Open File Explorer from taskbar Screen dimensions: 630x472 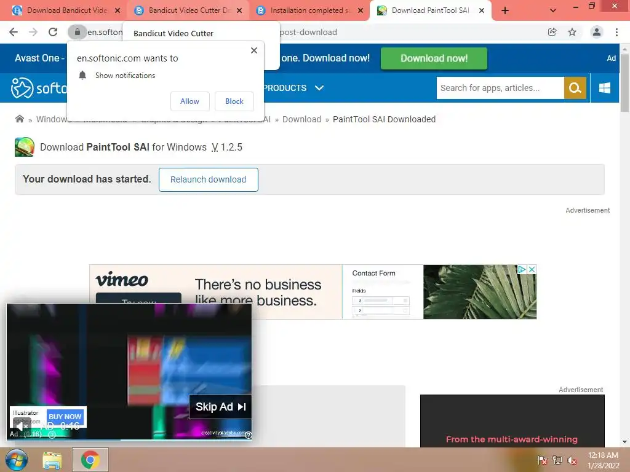[x=52, y=460]
